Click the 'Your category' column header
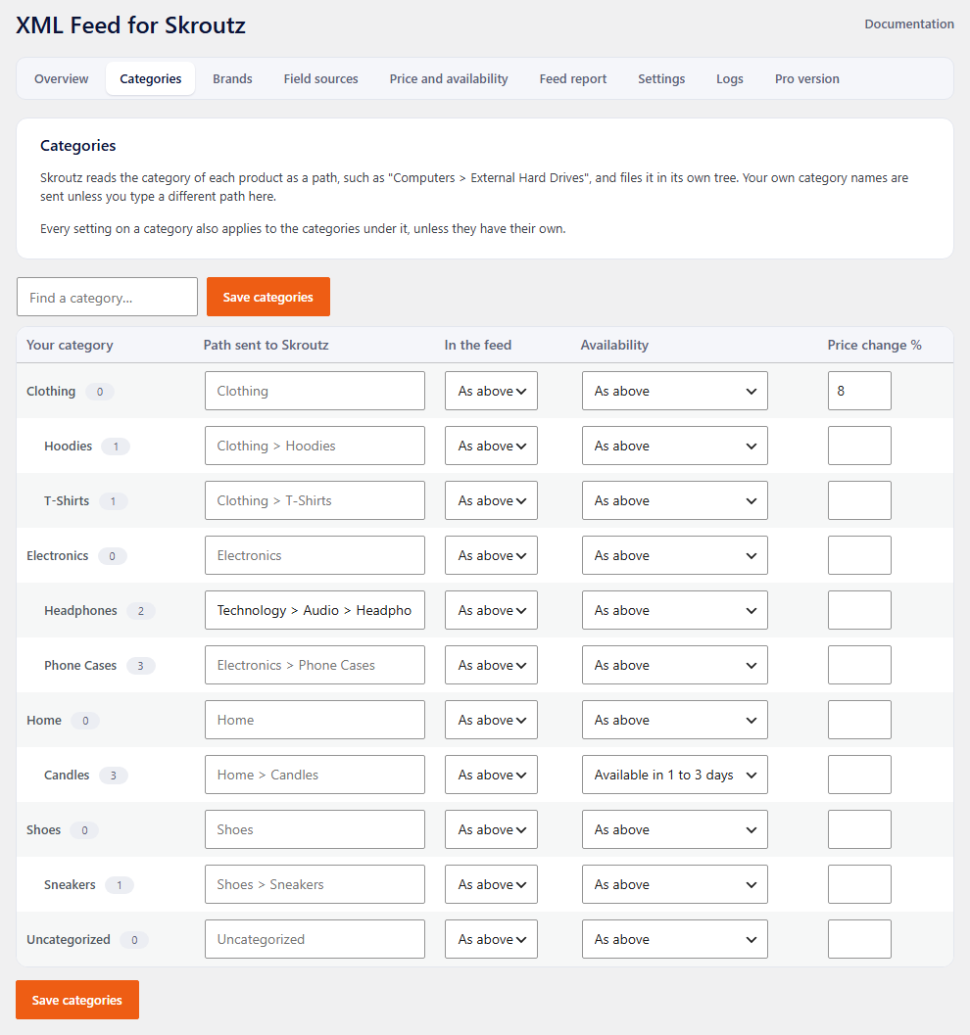970x1035 pixels. pos(70,345)
